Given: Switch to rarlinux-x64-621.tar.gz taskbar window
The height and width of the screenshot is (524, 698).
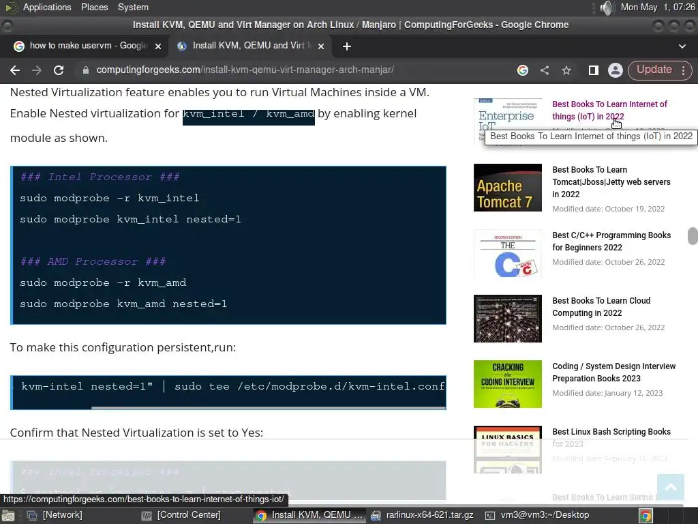Looking at the screenshot, I should pyautogui.click(x=423, y=515).
